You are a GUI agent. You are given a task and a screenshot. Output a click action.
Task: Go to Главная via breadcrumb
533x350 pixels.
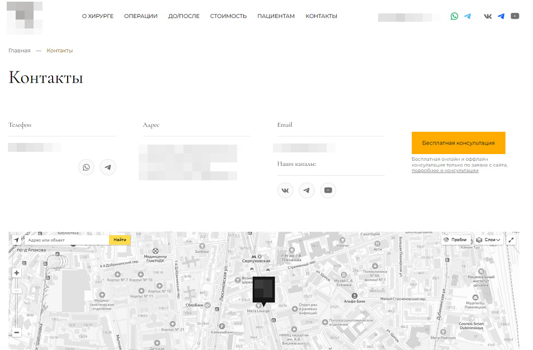coord(20,51)
